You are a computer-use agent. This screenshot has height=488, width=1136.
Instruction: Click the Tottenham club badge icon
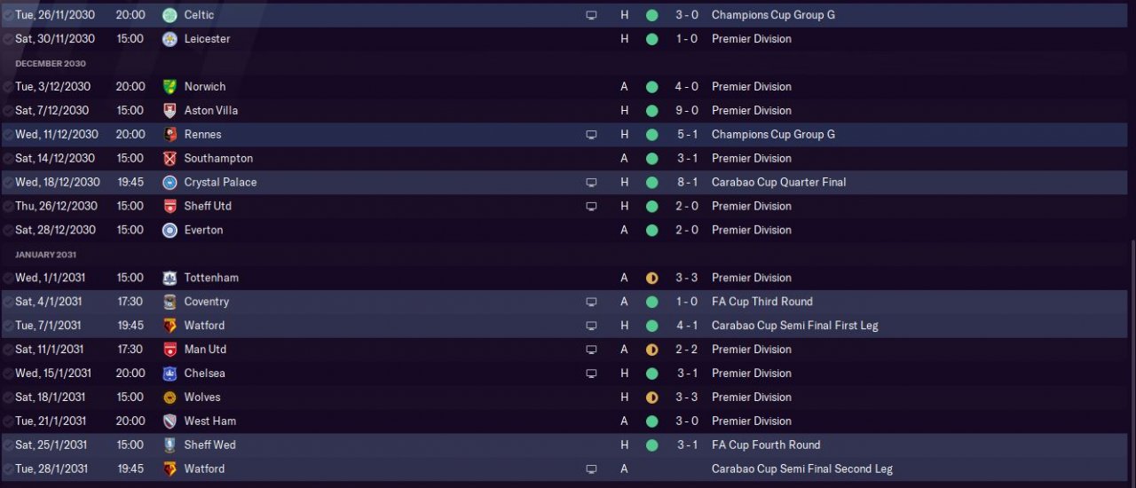(170, 278)
